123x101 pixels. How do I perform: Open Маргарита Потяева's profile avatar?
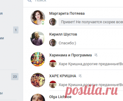coord(38,17)
